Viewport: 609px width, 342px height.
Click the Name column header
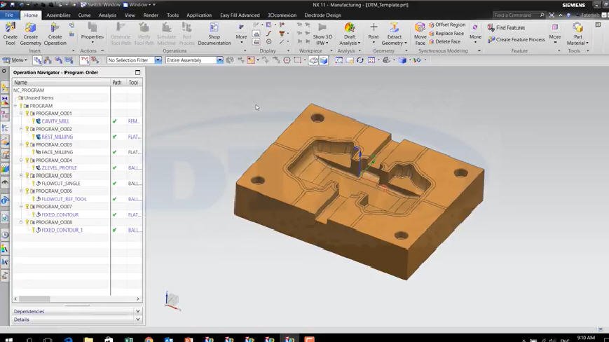[x=62, y=83]
